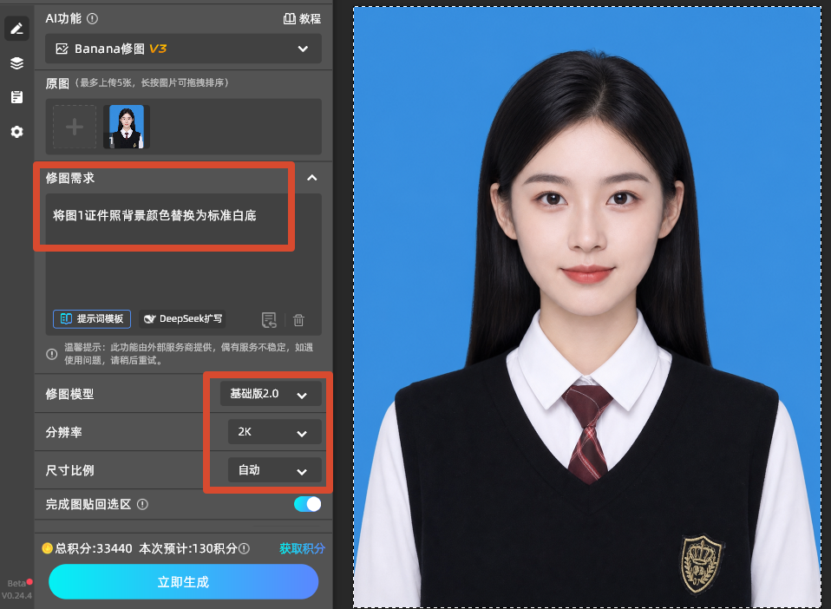This screenshot has width=831, height=609.
Task: Click the prompt history icon beside trash
Action: [x=269, y=320]
